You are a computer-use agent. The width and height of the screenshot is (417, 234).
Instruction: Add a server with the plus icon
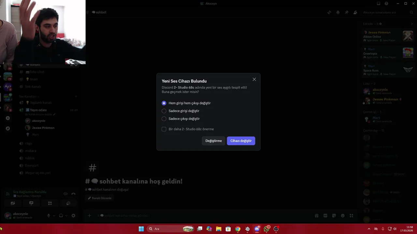(x=8, y=118)
